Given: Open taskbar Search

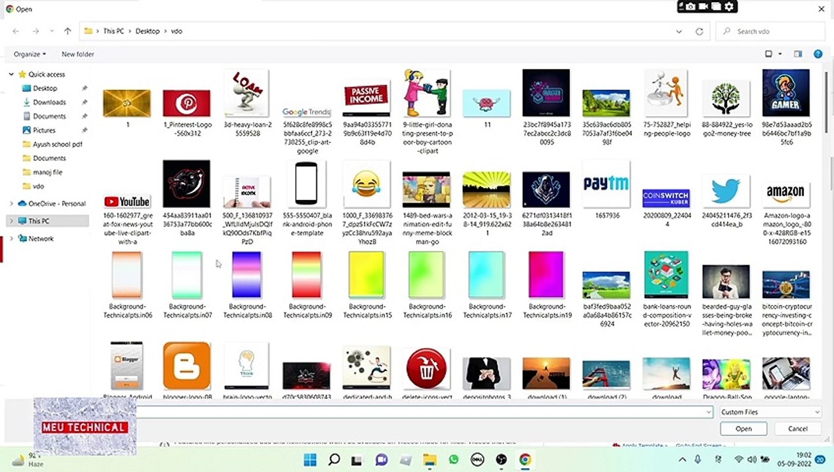Looking at the screenshot, I should pyautogui.click(x=334, y=460).
